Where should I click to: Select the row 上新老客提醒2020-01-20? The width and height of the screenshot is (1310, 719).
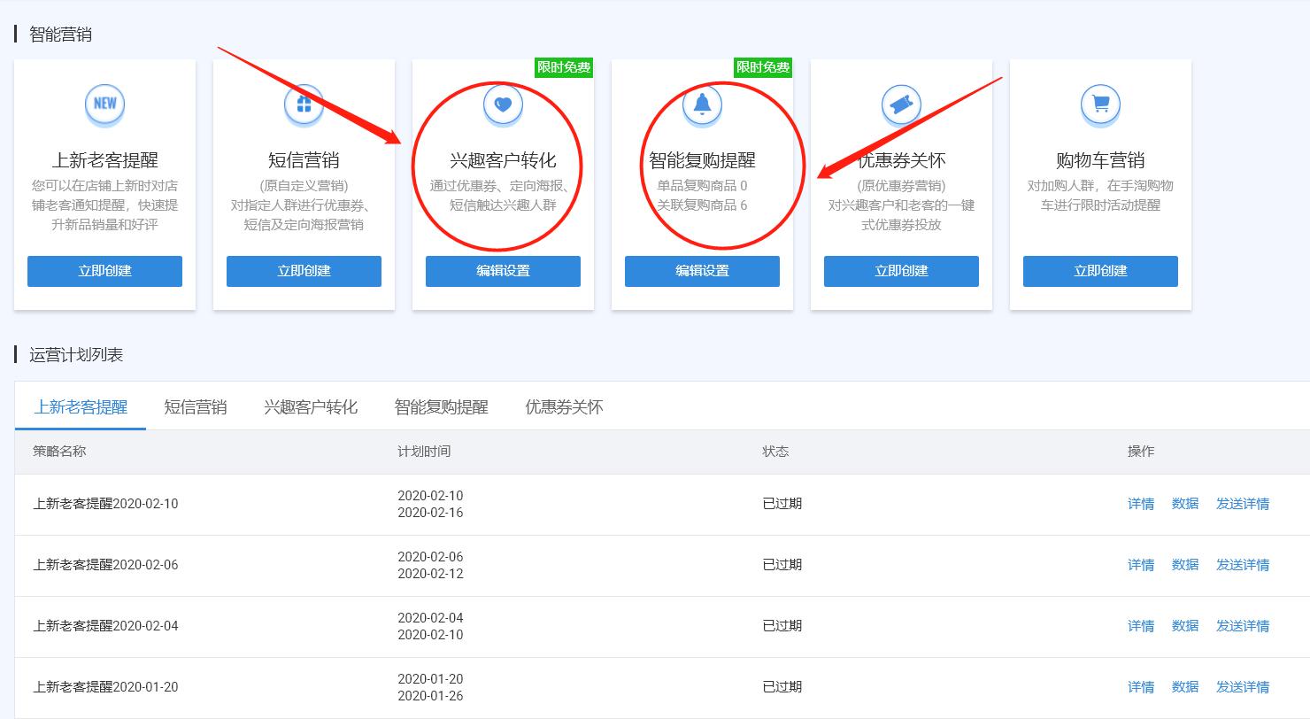tap(662, 687)
